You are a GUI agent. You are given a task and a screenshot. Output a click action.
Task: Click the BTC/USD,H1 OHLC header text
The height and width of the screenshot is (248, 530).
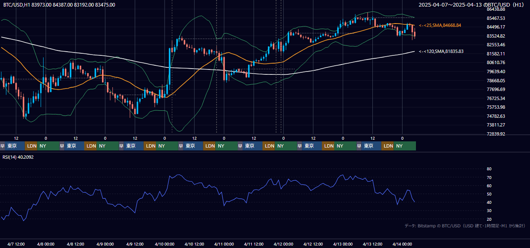point(59,5)
